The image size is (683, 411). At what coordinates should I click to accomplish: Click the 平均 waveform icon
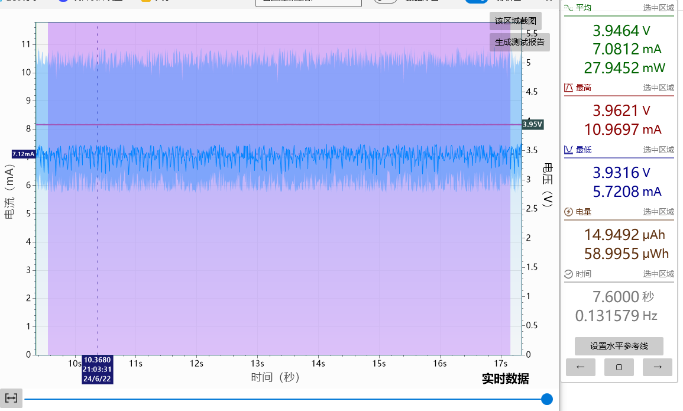[568, 8]
